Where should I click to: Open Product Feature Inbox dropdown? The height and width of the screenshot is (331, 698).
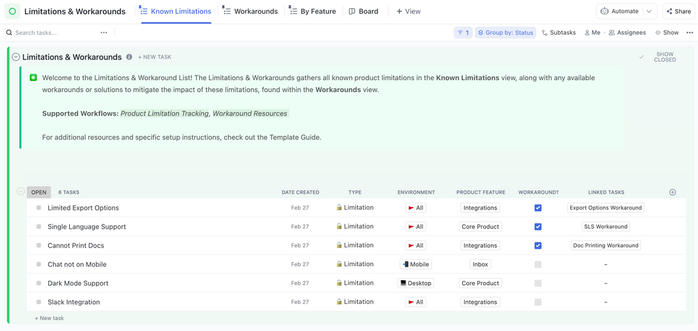[480, 264]
